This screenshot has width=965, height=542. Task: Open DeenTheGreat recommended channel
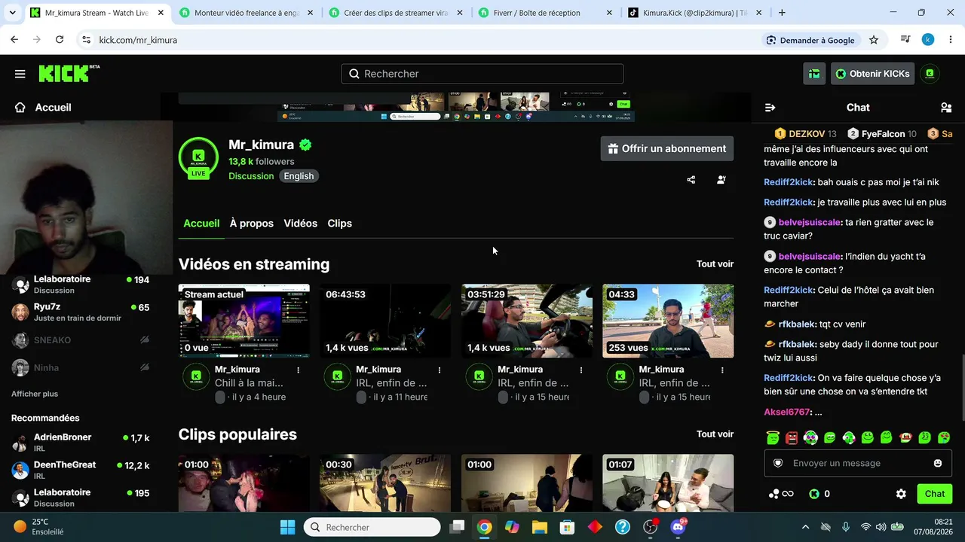81,470
